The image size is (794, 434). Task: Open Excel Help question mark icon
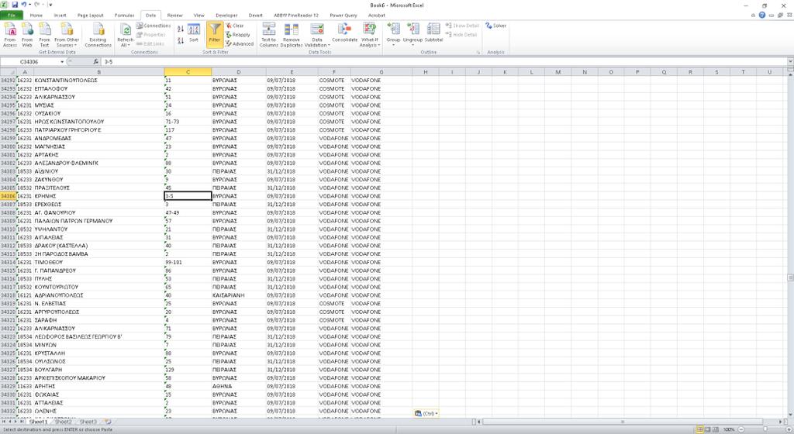pyautogui.click(x=761, y=15)
